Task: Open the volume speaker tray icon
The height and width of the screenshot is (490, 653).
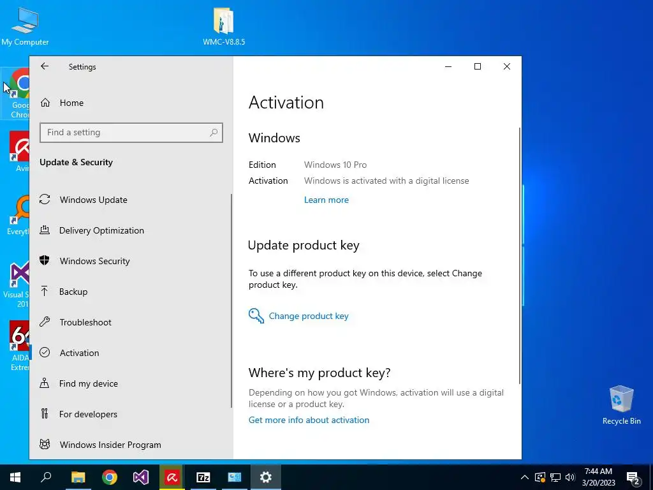Action: click(x=570, y=477)
